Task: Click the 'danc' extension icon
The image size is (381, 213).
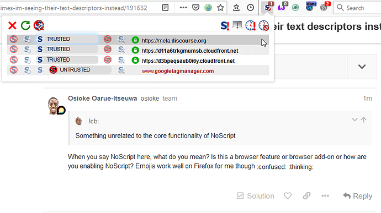Action: click(x=310, y=7)
